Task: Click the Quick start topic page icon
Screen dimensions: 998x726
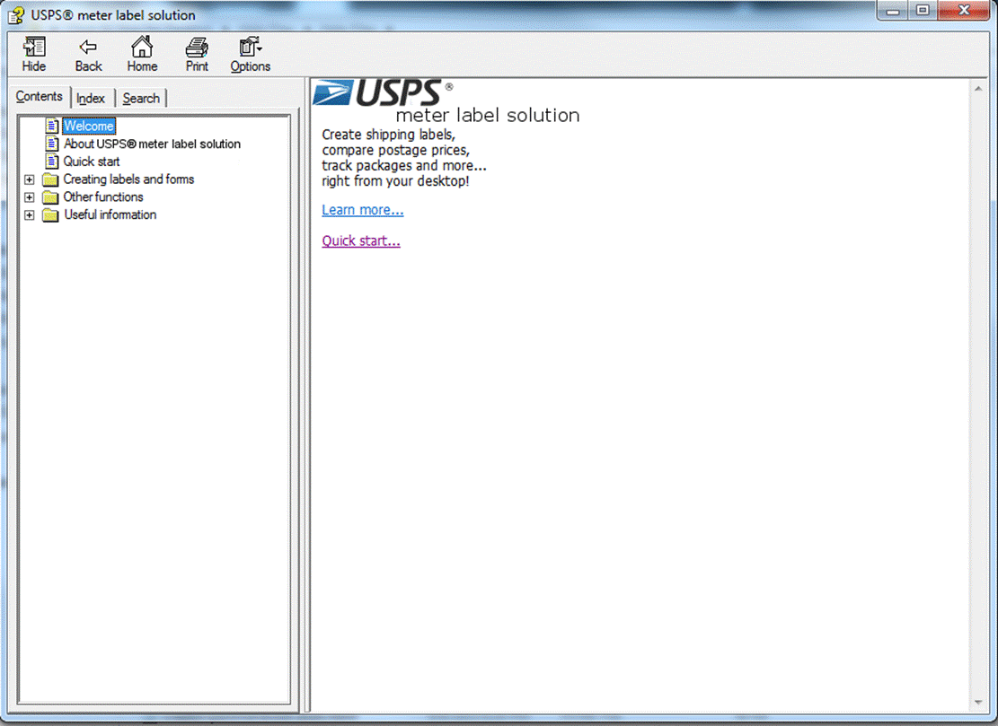Action: tap(52, 162)
